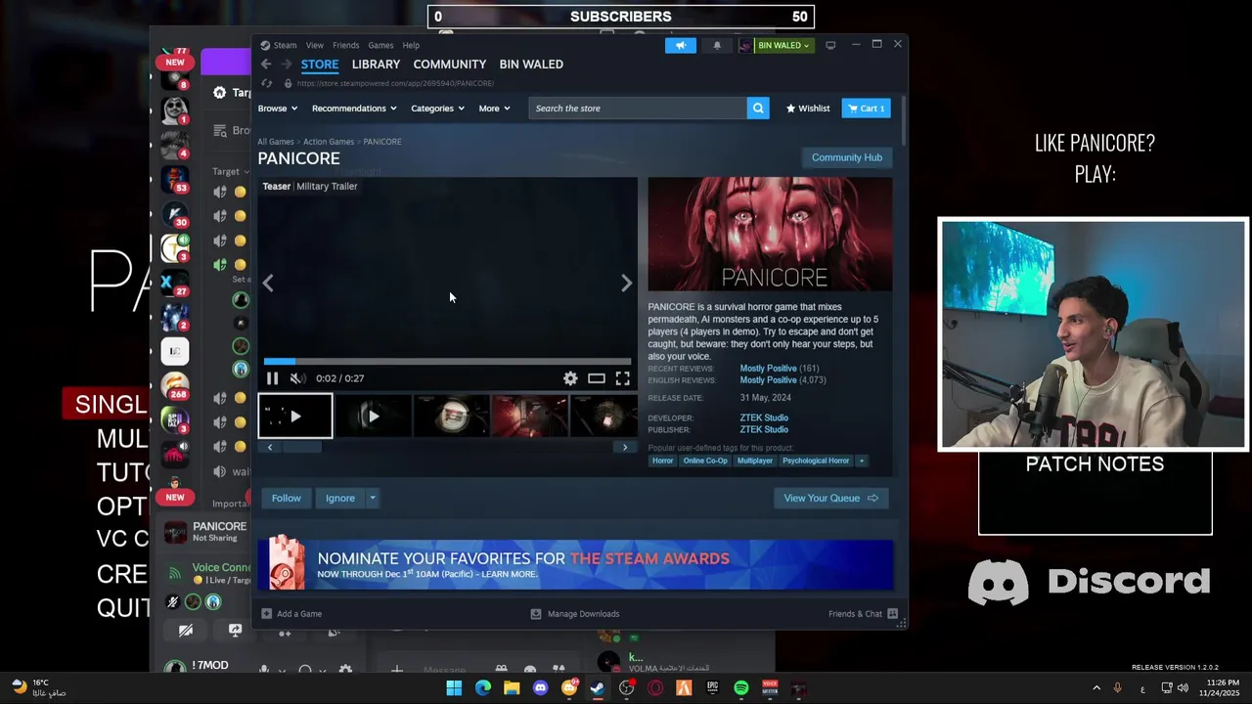Go back with Steam's back arrow
The image size is (1252, 704).
(266, 64)
